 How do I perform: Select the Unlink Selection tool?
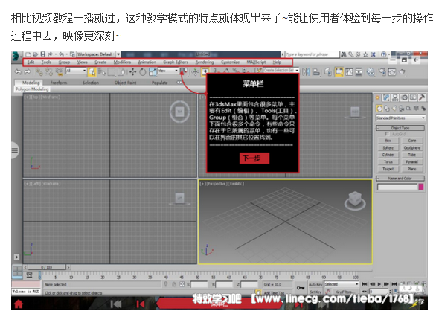click(x=49, y=72)
